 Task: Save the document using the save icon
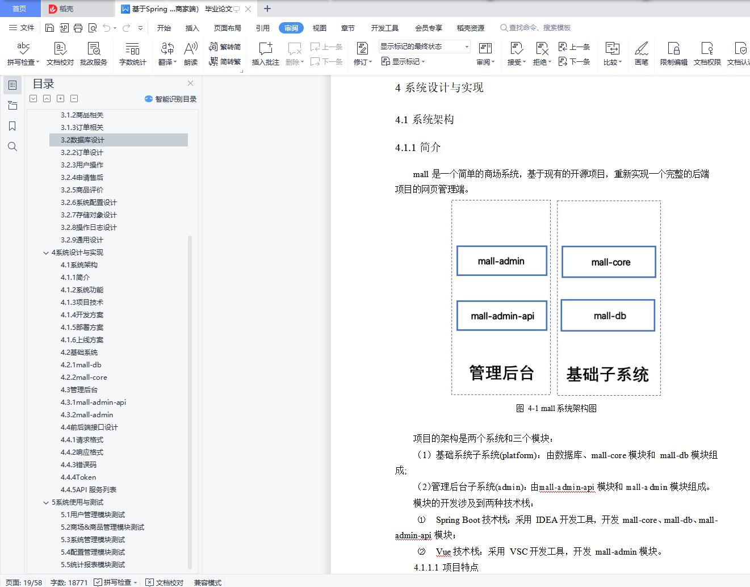49,28
